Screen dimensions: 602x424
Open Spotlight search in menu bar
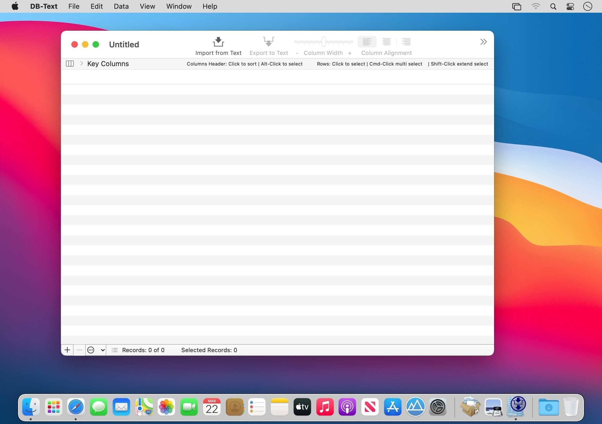553,6
